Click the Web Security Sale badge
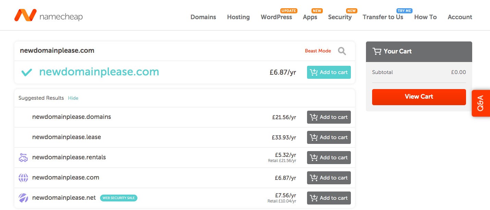This screenshot has height=210, width=490. [119, 198]
